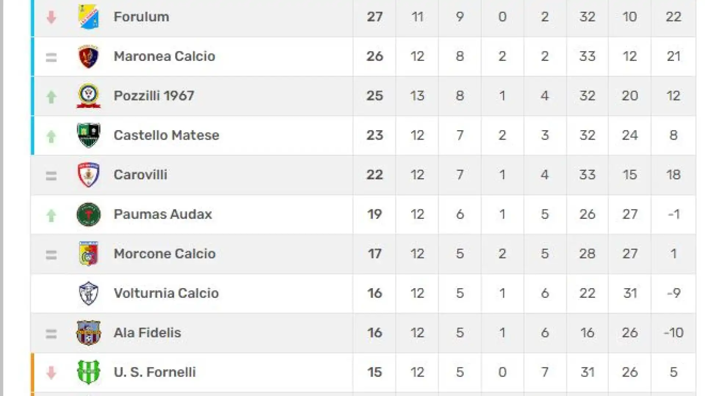Screen dimensions: 705x396
Task: Click the red down arrow beside U. S. Fornelli
Action: [x=51, y=373]
